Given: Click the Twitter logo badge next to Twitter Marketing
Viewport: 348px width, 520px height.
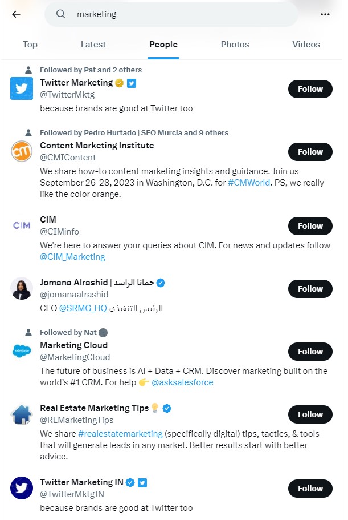Looking at the screenshot, I should [131, 82].
